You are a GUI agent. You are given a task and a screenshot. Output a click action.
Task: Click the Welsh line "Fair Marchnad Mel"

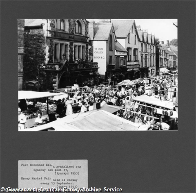click(x=37, y=165)
